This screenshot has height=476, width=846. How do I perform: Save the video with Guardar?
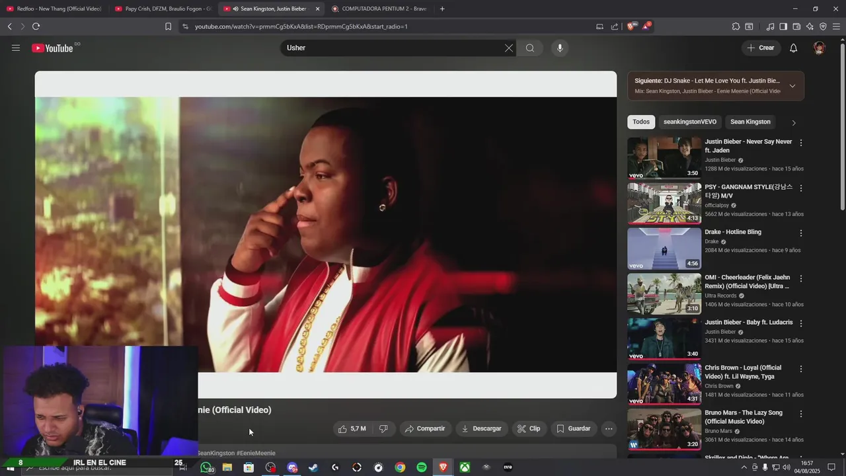[x=574, y=428]
